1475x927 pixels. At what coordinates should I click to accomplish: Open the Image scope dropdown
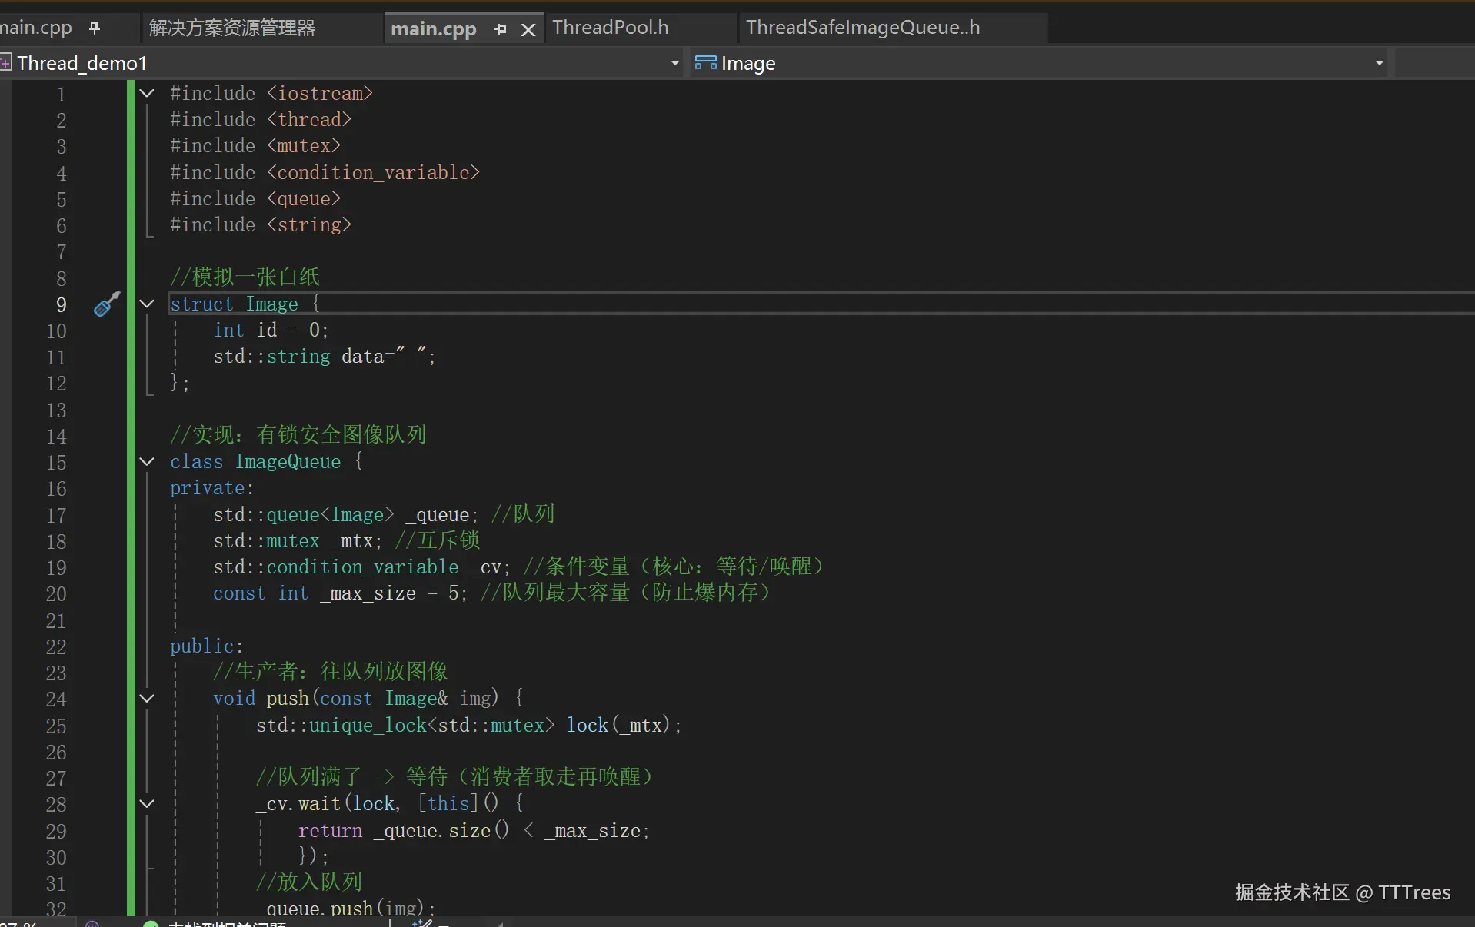1380,63
